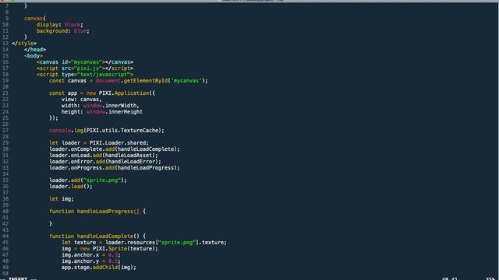499x280 pixels.
Task: Click 'loader.load();' on line 36
Action: tap(71, 187)
